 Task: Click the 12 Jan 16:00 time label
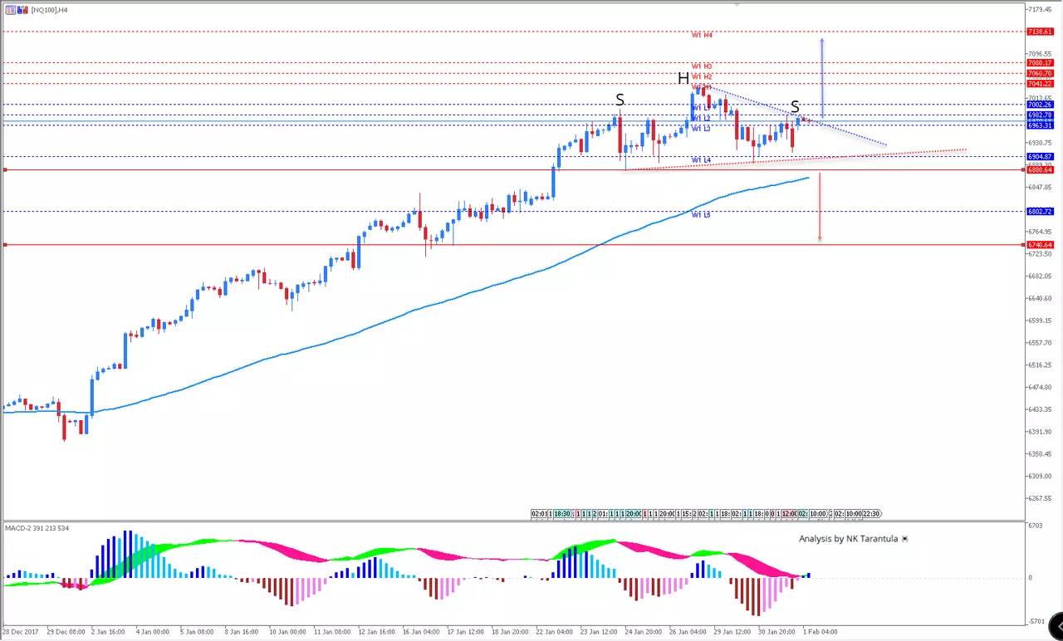tap(377, 633)
